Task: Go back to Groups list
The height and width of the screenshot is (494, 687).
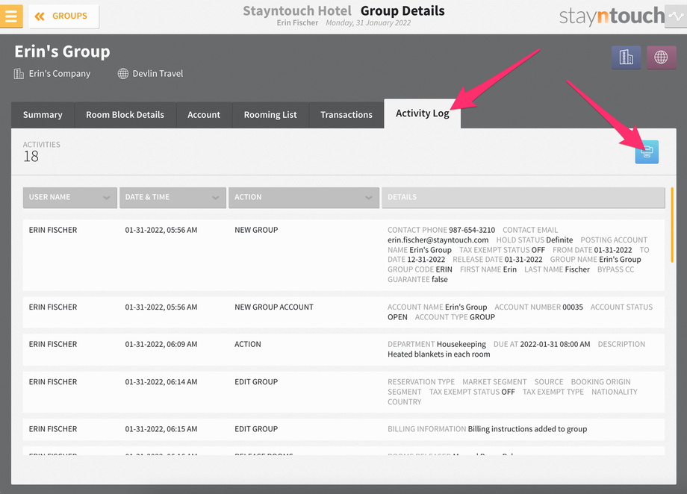Action: [x=64, y=16]
